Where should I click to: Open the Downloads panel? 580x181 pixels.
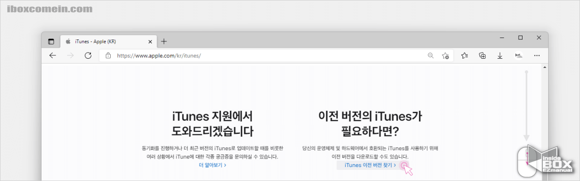click(500, 56)
